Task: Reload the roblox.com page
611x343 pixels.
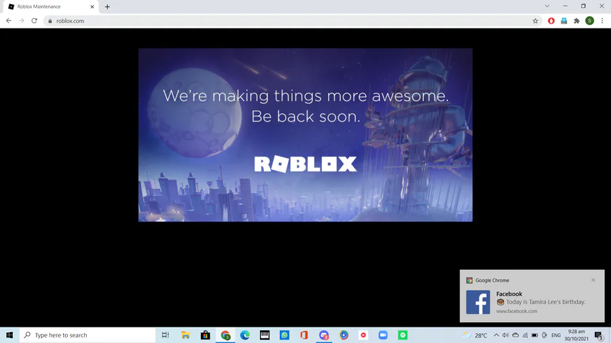Action: click(x=35, y=21)
